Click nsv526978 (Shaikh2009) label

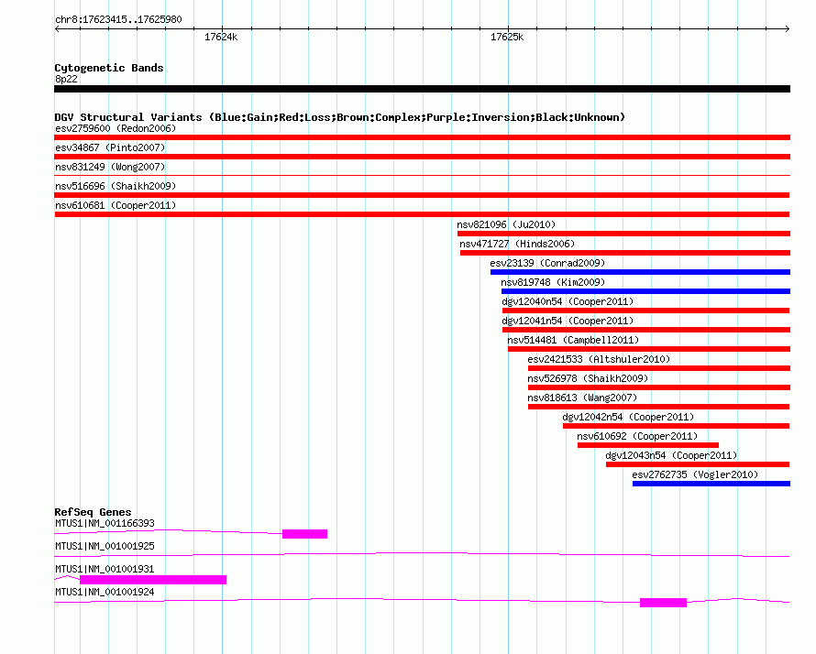[588, 378]
